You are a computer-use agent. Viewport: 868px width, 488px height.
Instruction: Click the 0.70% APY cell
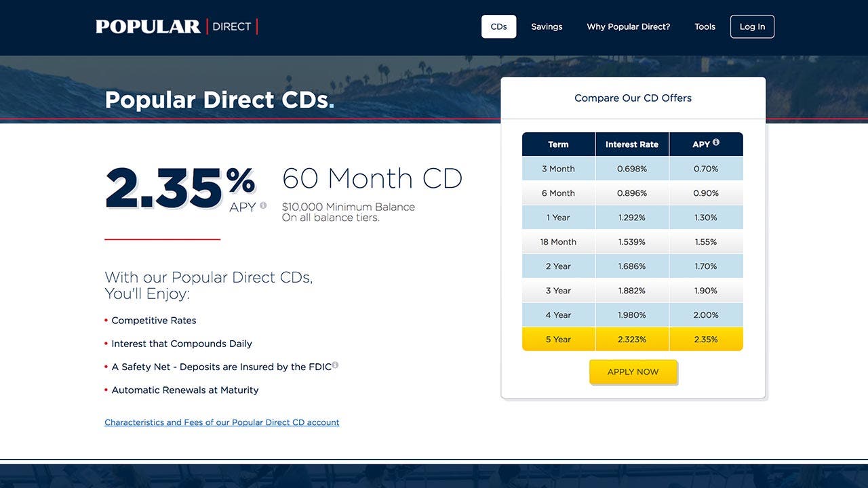[706, 169]
